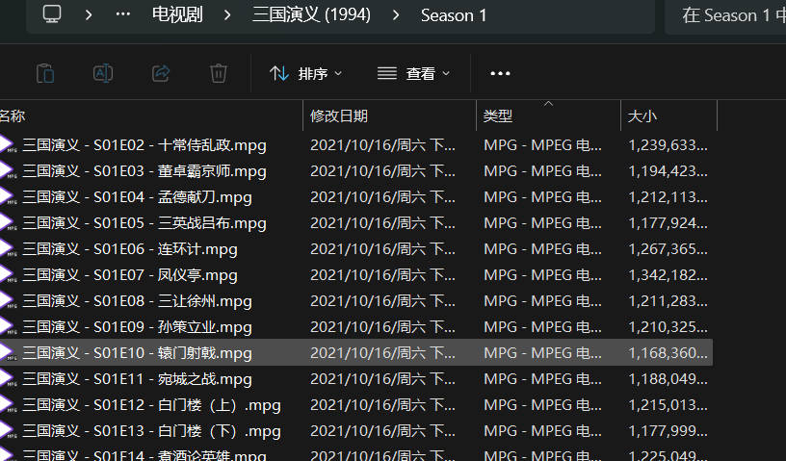
Task: Click the size value 1,168,360 of S01E10
Action: pyautogui.click(x=668, y=353)
